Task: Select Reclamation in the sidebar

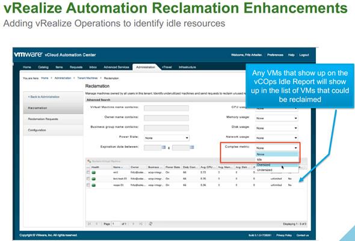Action: [53, 108]
